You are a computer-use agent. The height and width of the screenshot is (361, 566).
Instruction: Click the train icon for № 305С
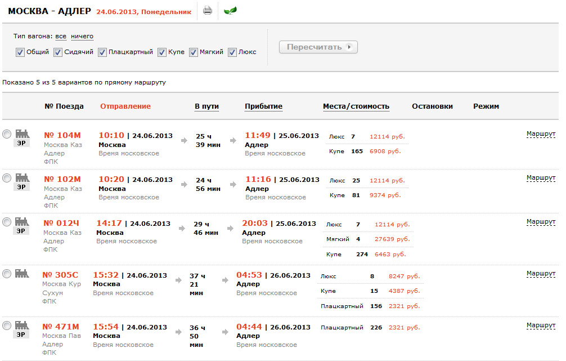click(22, 273)
